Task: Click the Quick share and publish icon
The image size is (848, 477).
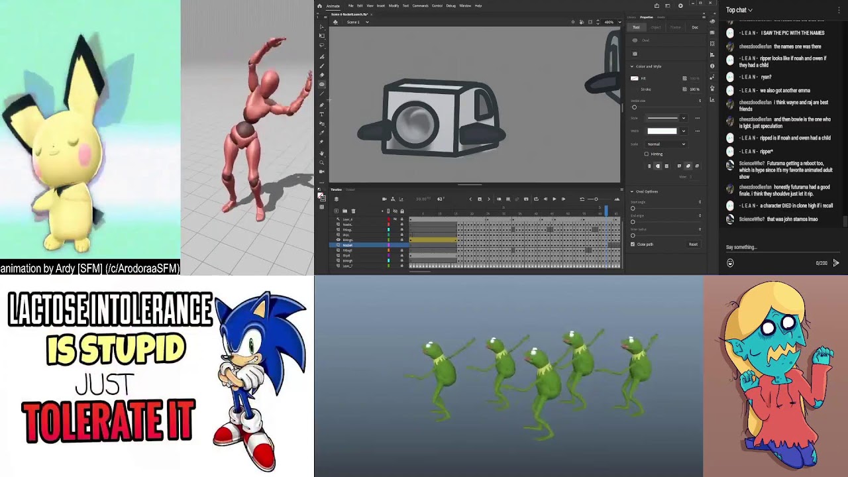Action: (x=657, y=5)
